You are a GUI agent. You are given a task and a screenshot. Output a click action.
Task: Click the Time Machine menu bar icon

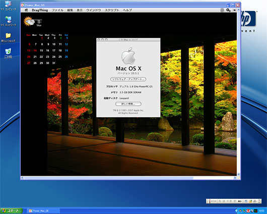click(222, 10)
